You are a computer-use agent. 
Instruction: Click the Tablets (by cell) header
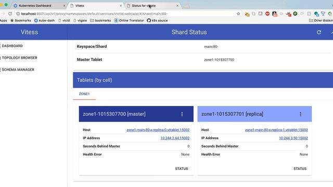(203, 80)
